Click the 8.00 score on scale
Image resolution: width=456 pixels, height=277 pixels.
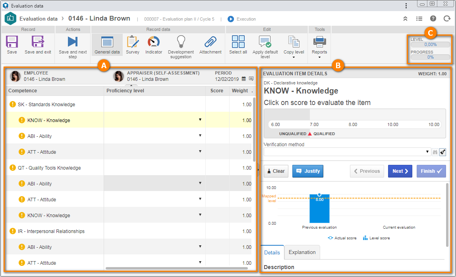pos(353,124)
